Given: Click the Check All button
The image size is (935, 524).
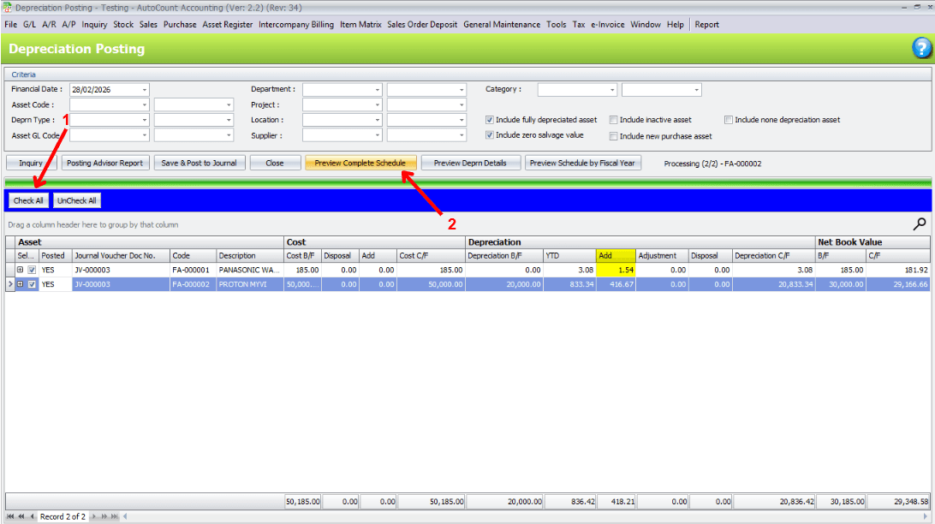Looking at the screenshot, I should [27, 199].
